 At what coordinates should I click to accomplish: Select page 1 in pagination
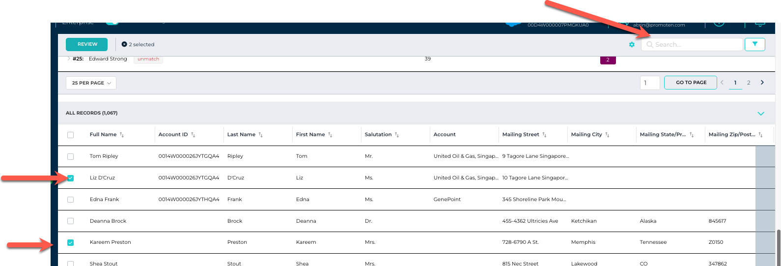pos(735,83)
